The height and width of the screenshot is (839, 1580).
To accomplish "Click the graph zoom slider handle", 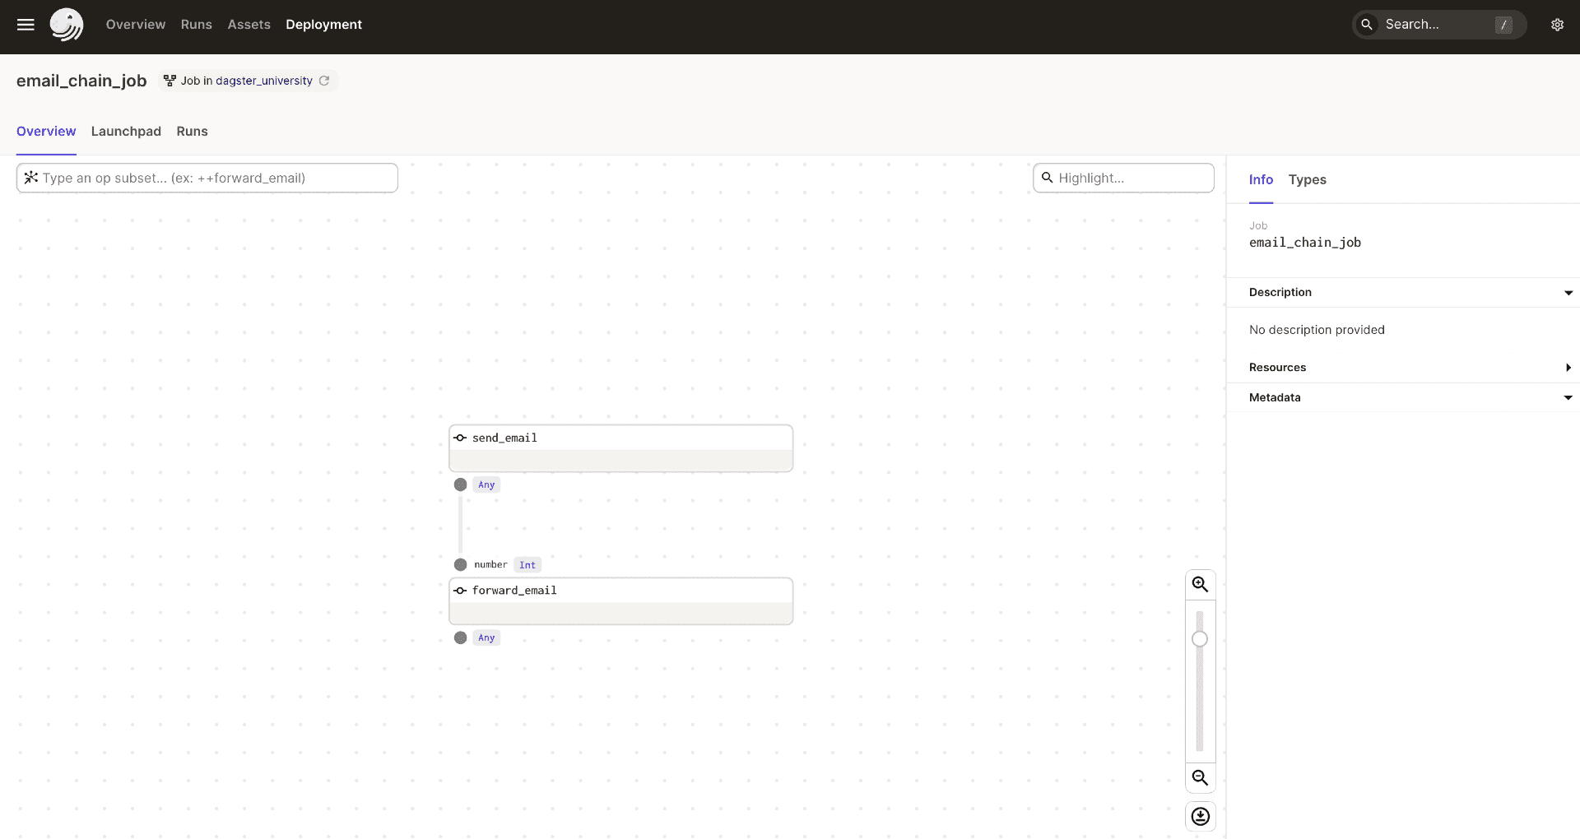I will [1200, 639].
